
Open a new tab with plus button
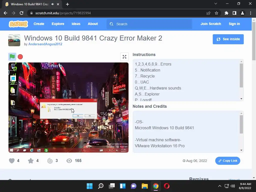(67, 4)
